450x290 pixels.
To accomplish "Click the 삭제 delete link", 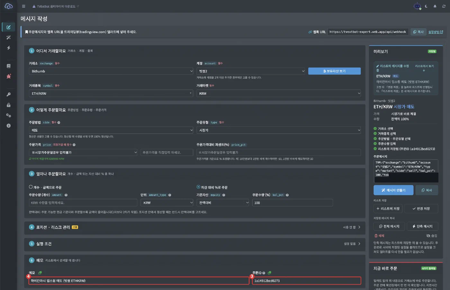I will 379,236.
